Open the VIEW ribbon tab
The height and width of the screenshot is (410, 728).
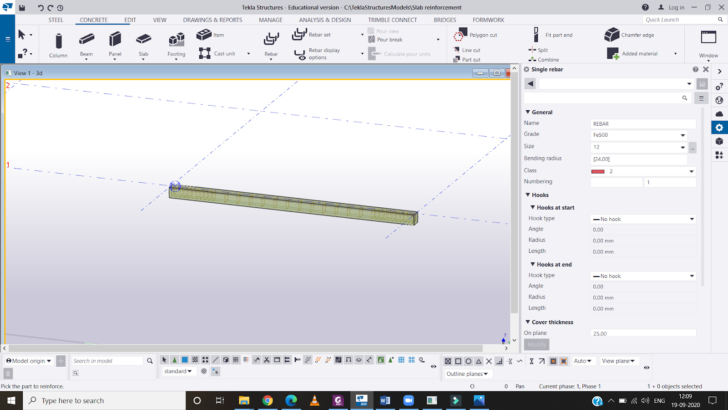[160, 20]
